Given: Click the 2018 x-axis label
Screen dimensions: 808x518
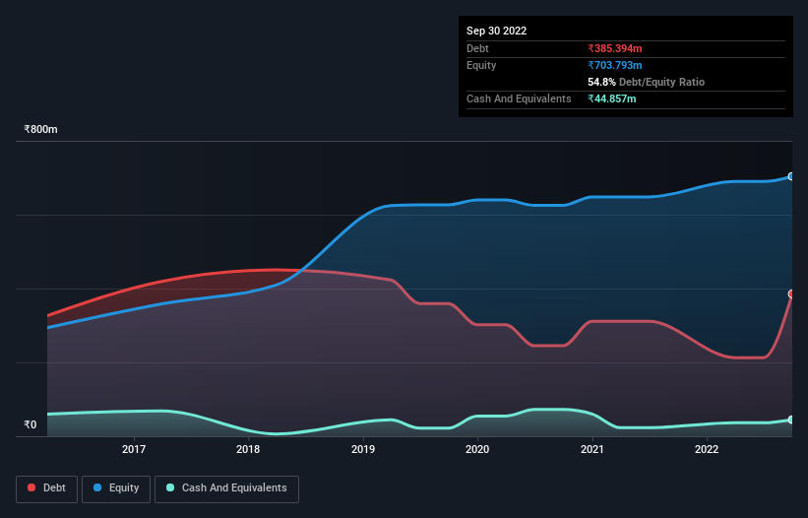Looking at the screenshot, I should click(x=248, y=449).
